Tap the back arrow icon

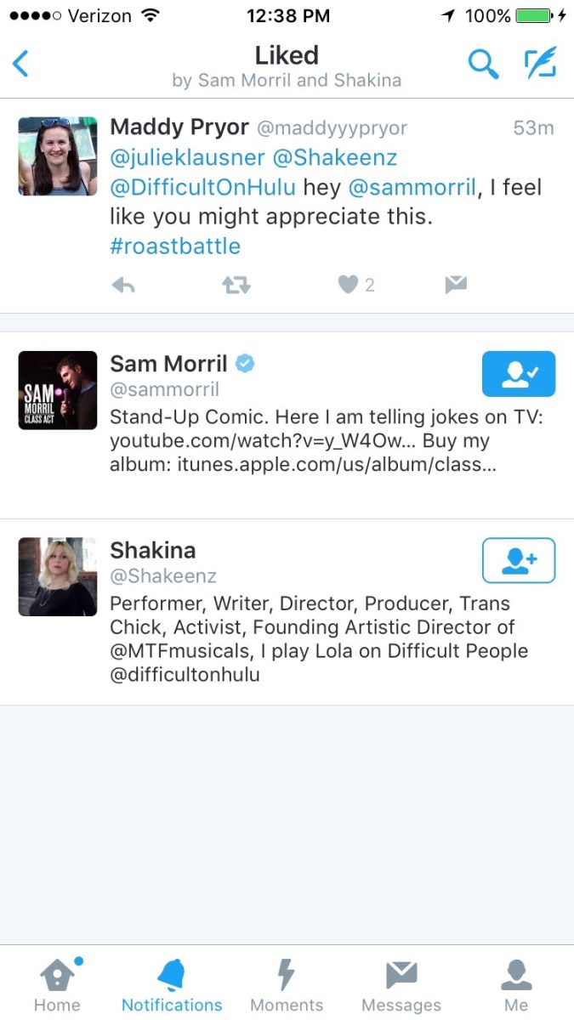(21, 64)
